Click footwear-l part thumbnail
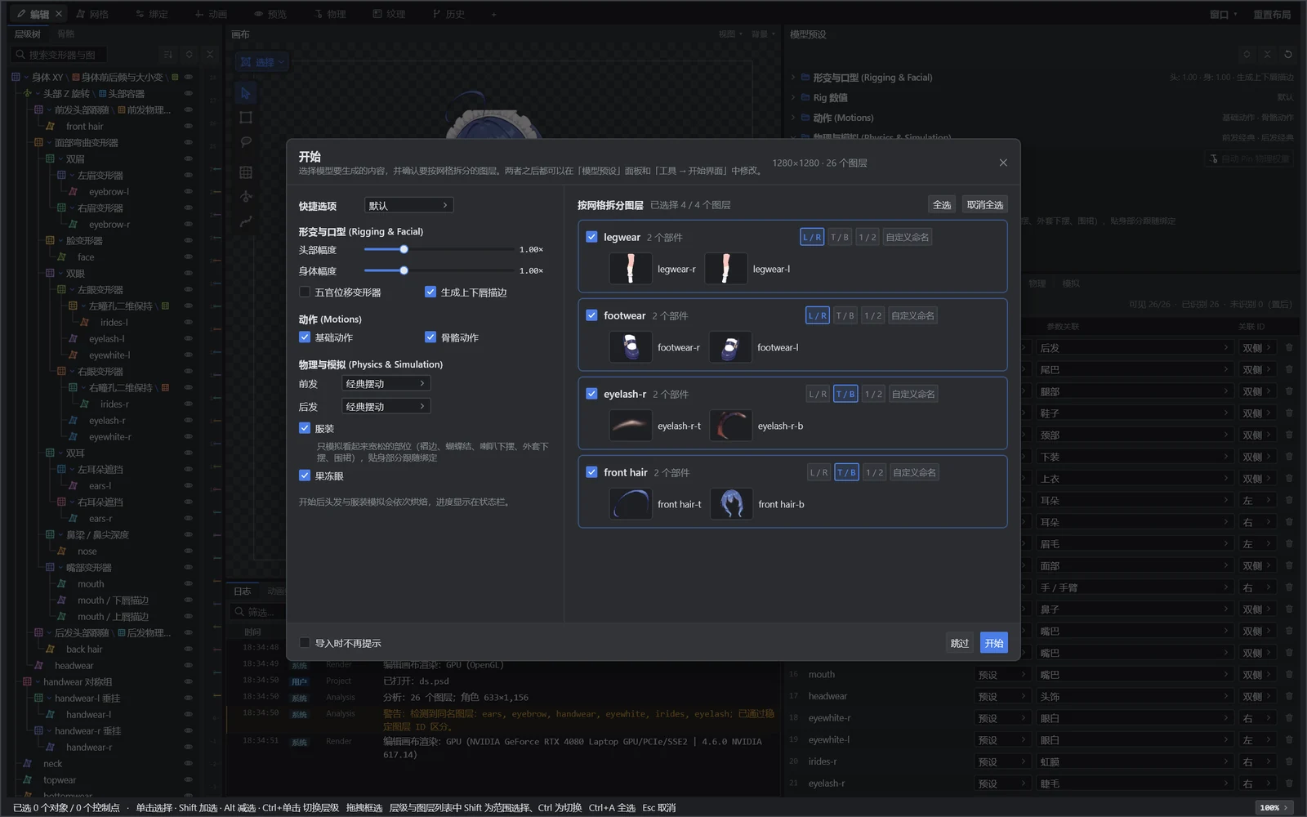1307x817 pixels. coord(730,347)
